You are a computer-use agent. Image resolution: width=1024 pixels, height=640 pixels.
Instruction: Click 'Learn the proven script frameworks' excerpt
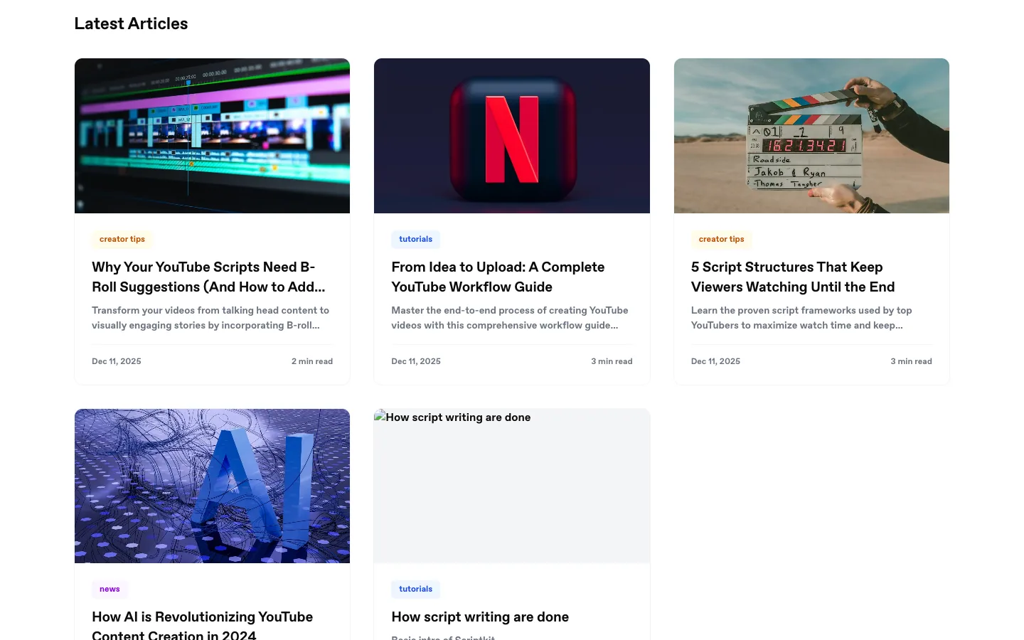801,318
